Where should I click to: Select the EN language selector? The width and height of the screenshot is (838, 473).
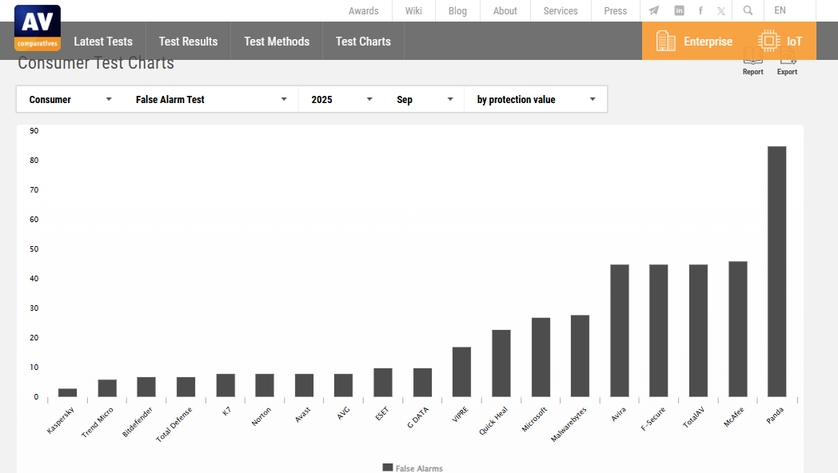780,10
